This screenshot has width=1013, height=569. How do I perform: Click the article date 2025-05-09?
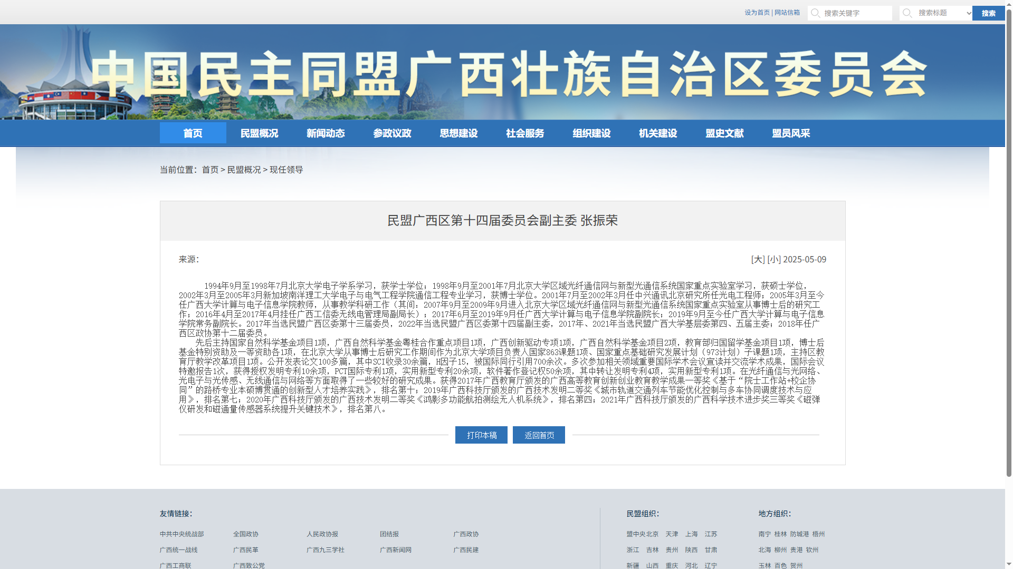pyautogui.click(x=805, y=259)
